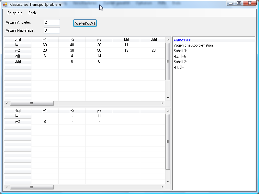Select row header i=2 in cost table

[18, 50]
